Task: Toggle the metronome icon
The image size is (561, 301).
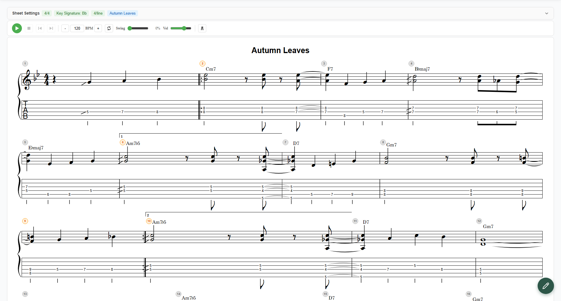Action: (202, 28)
